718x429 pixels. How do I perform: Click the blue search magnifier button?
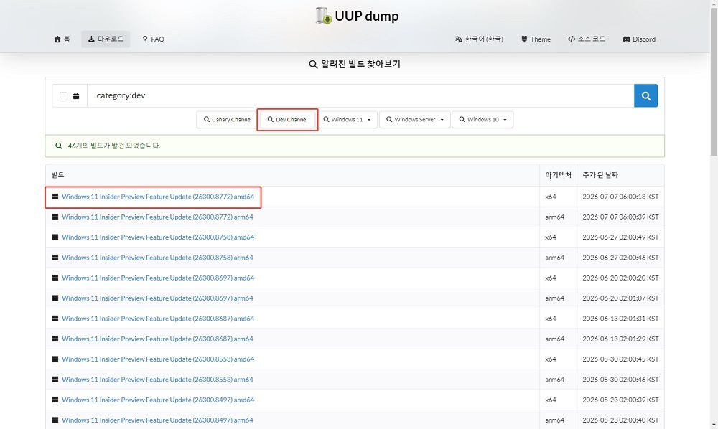click(645, 95)
